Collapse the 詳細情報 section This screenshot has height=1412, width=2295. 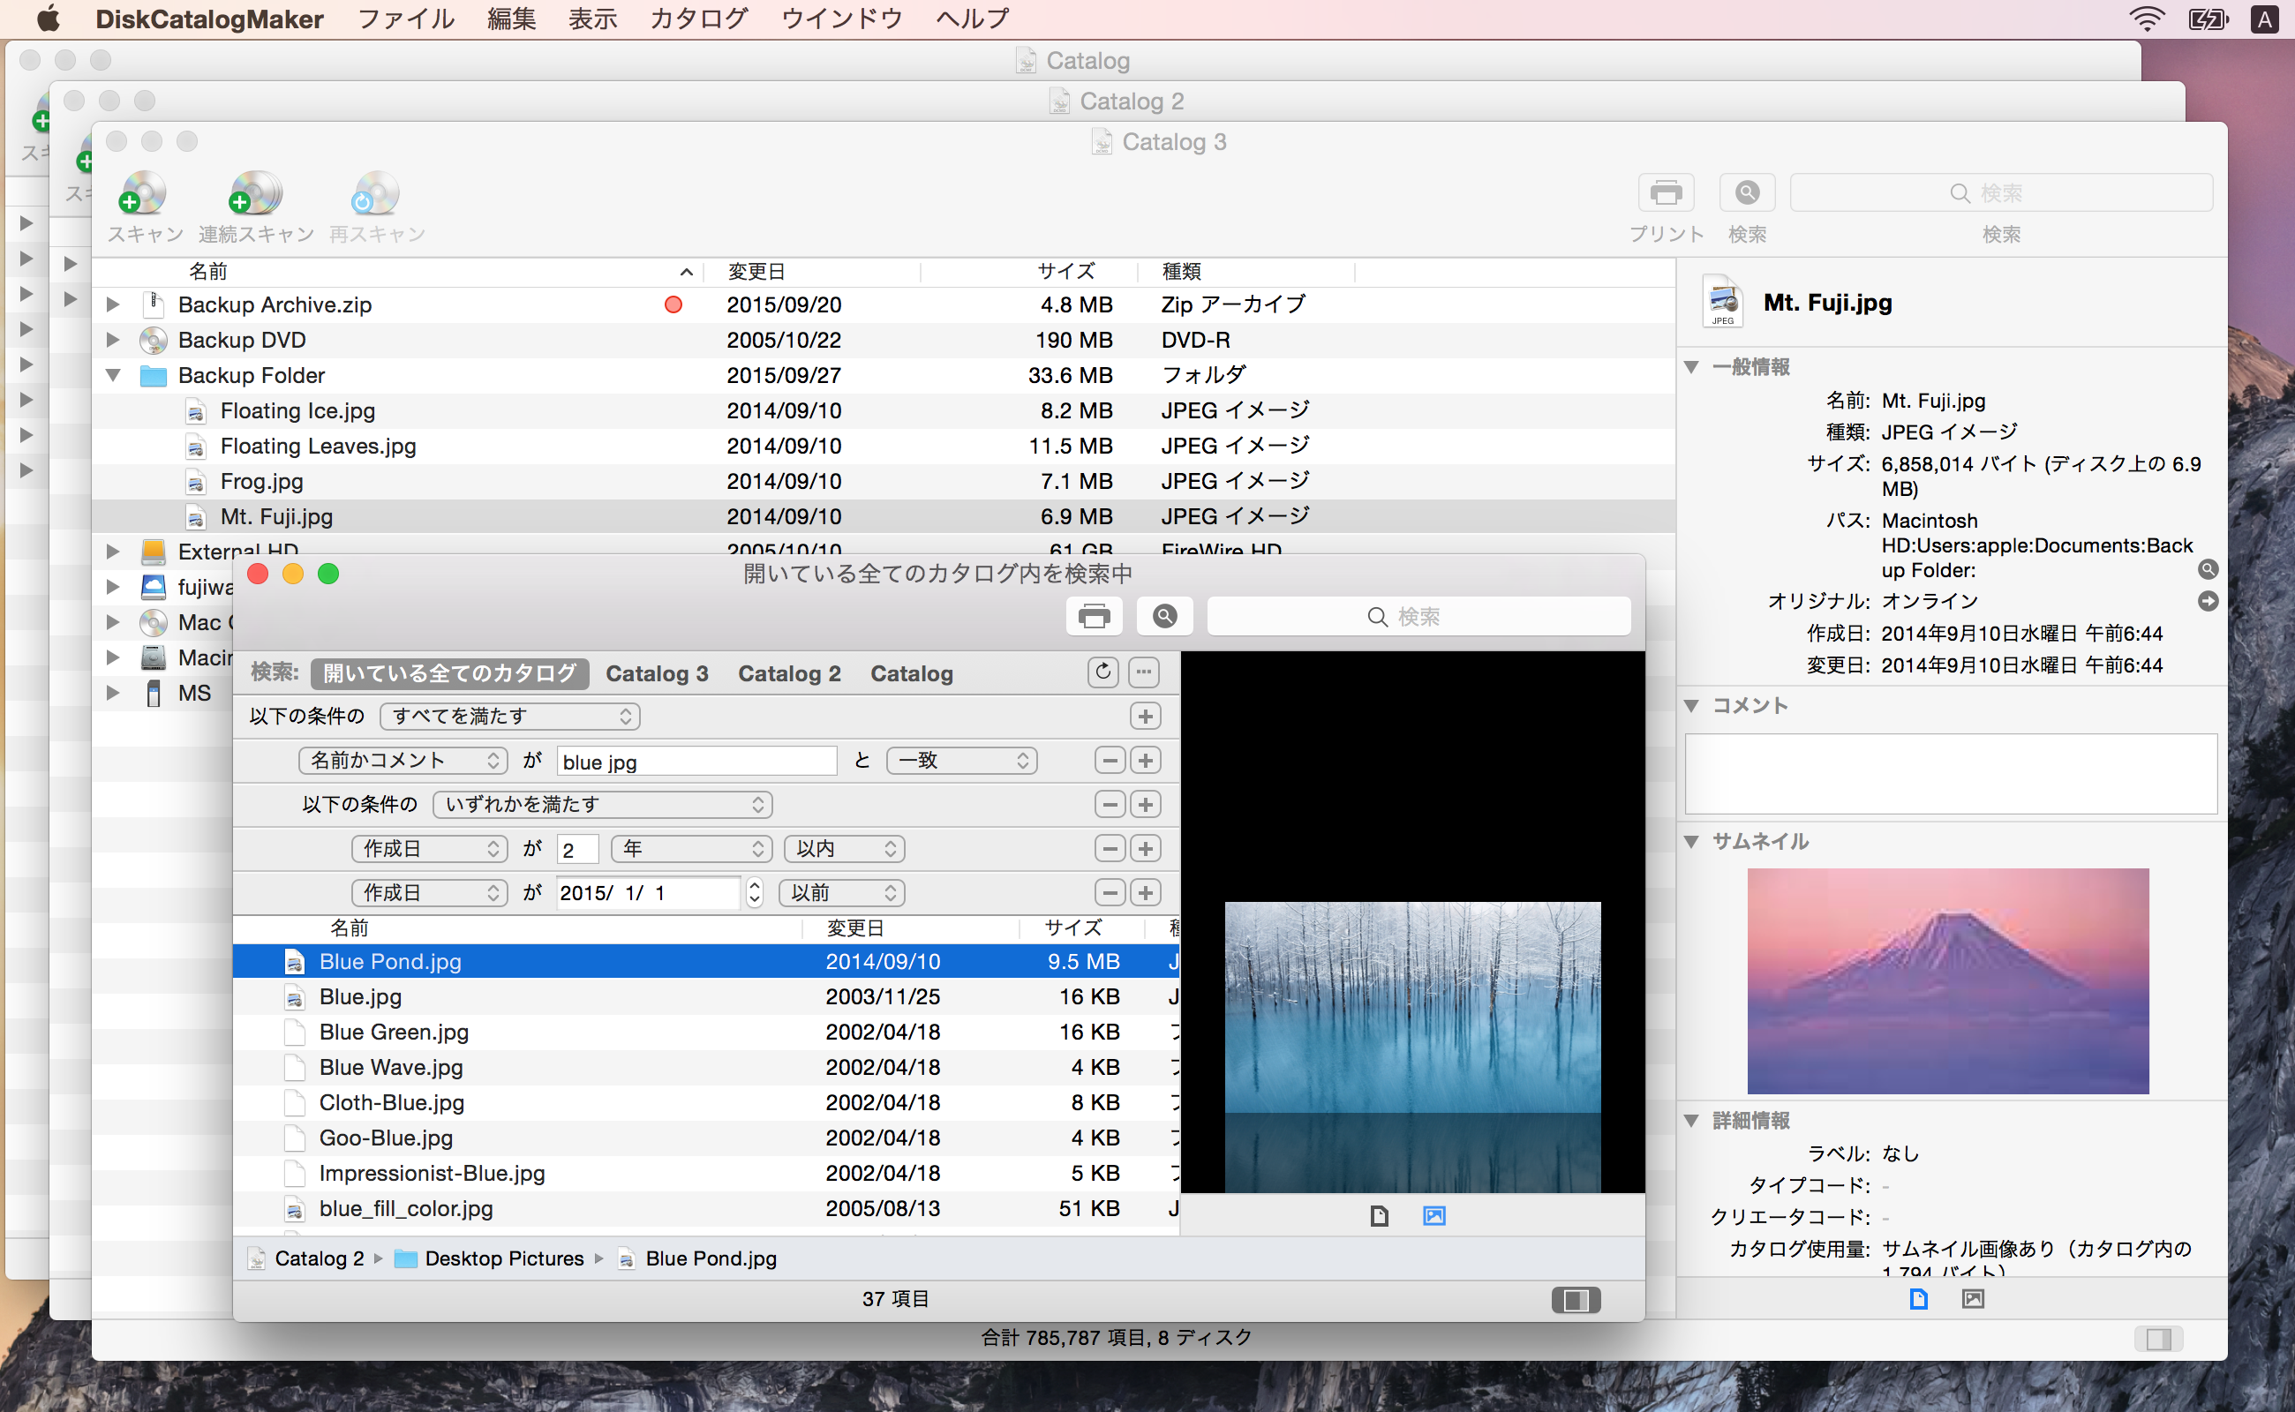pyautogui.click(x=1691, y=1121)
